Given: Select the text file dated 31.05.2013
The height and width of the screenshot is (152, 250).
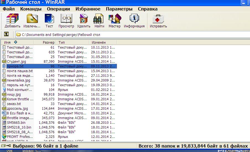Looking at the screenshot, I should click(20, 57).
